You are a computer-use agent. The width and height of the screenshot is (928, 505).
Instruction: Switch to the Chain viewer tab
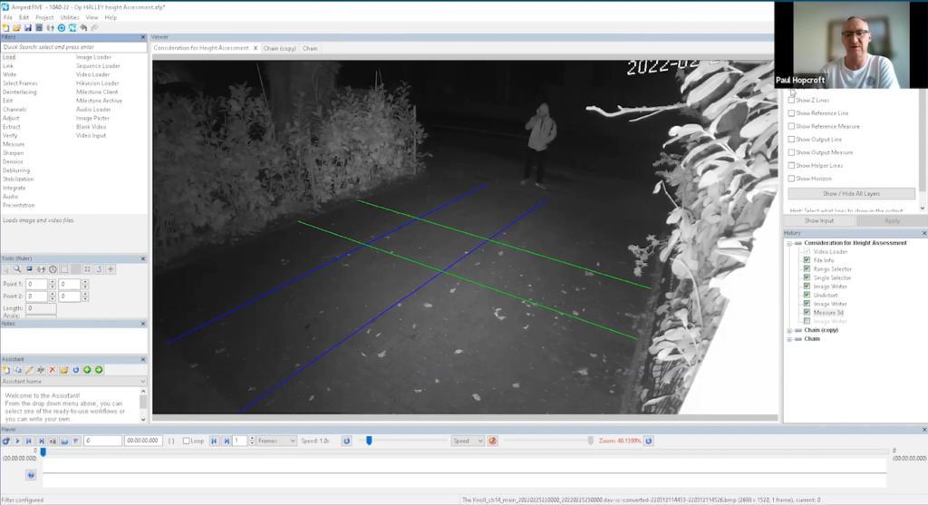coord(310,49)
